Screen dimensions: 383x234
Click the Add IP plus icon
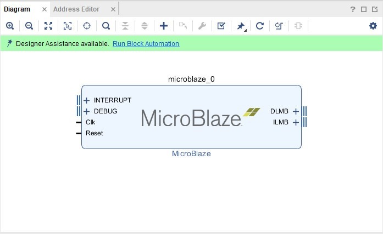coord(163,26)
